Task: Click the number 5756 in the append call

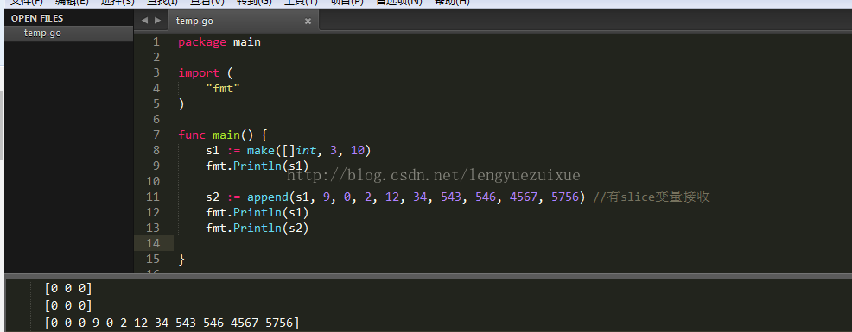Action: (565, 197)
